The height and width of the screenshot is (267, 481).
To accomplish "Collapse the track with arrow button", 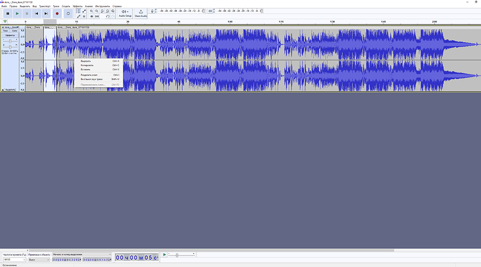I will pyautogui.click(x=3, y=90).
